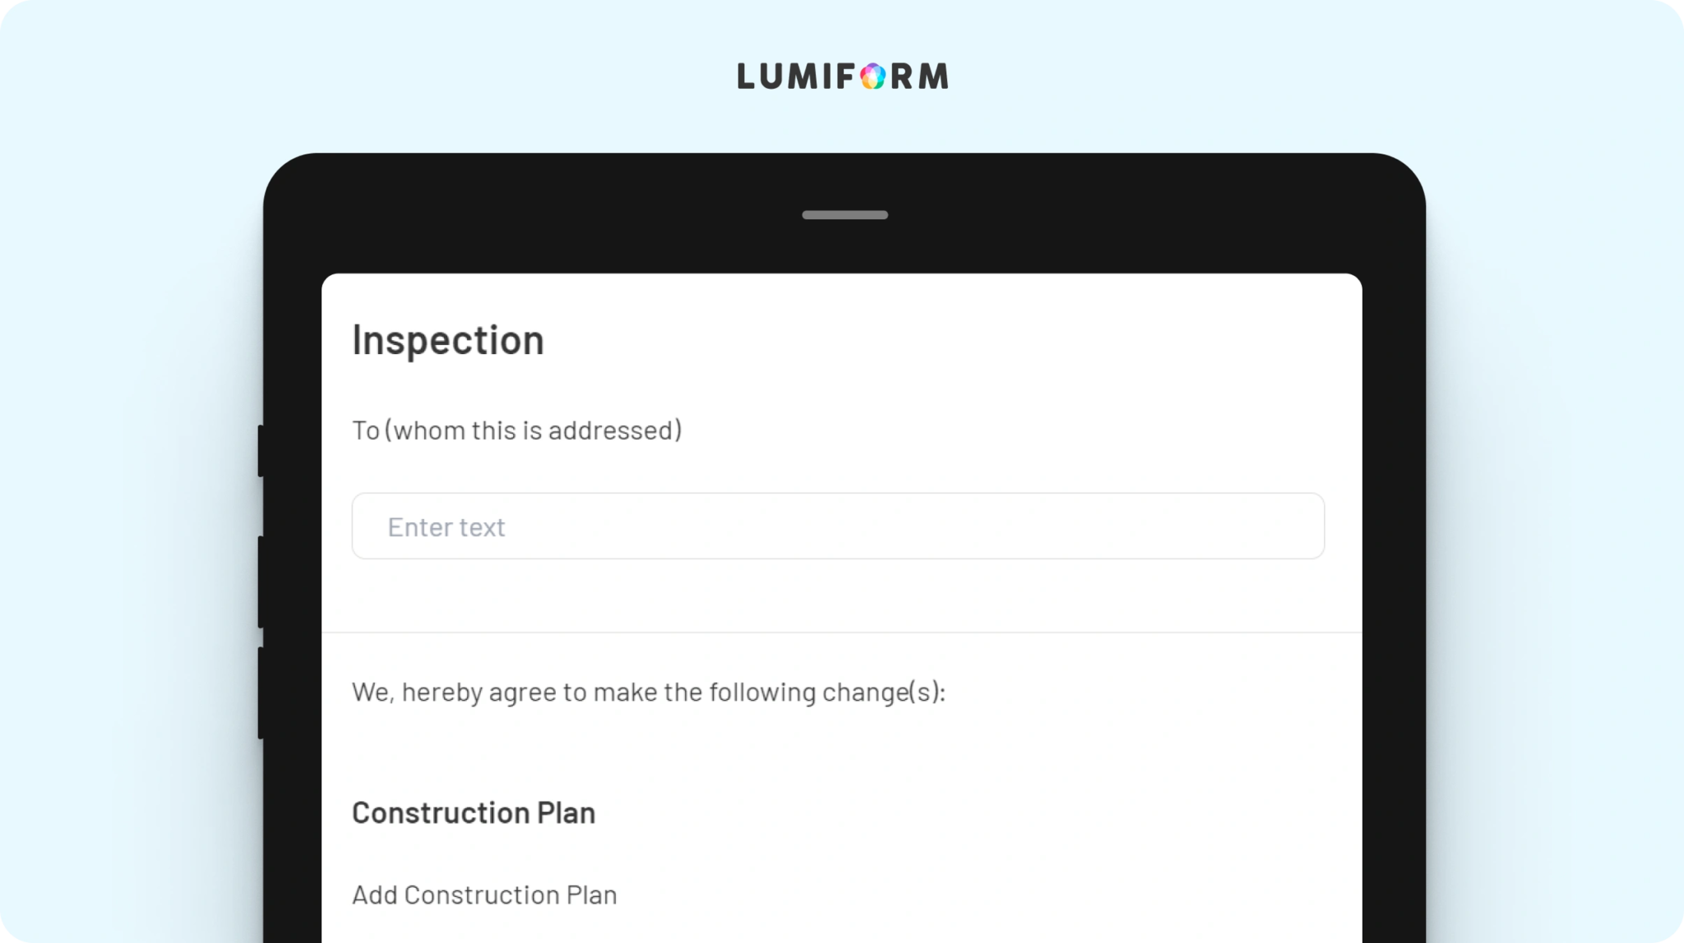Click the final M of the Lumiform logo
Viewport: 1684px width, 943px height.
pyautogui.click(x=933, y=76)
